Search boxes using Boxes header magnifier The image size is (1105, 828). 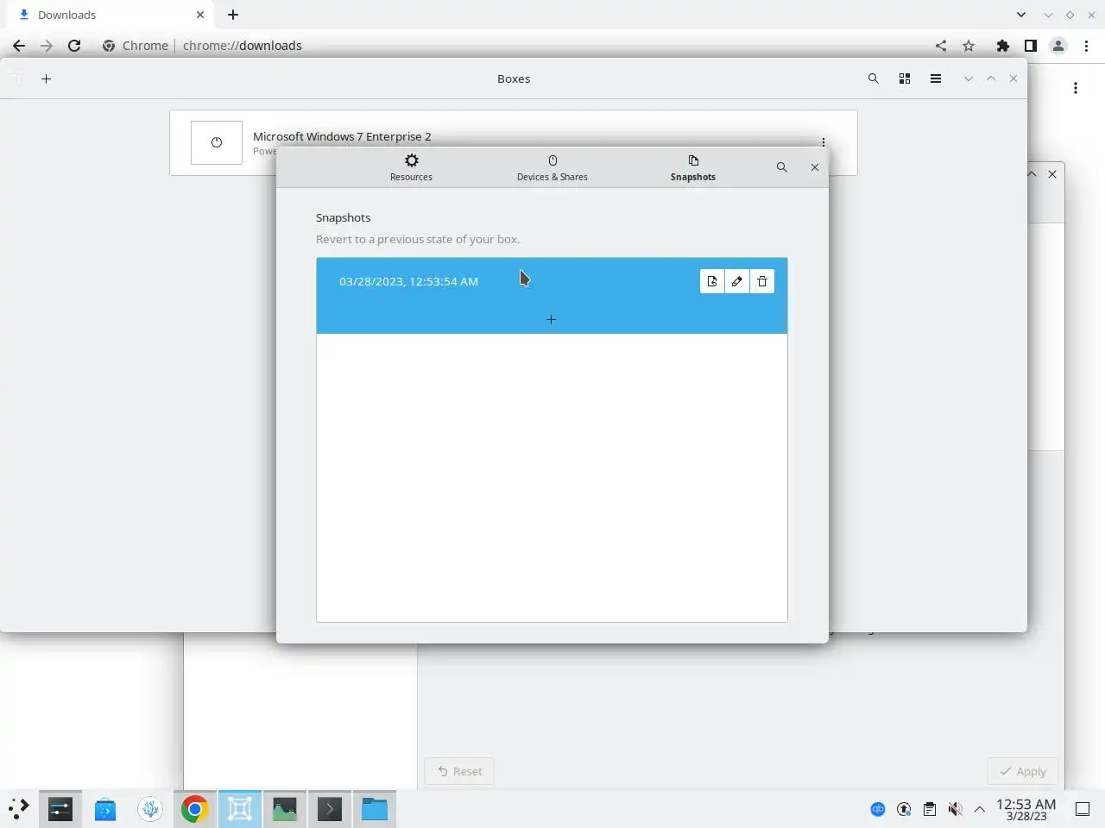(874, 78)
